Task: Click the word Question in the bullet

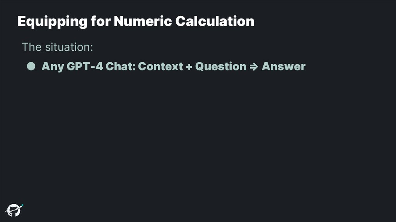Action: (221, 67)
